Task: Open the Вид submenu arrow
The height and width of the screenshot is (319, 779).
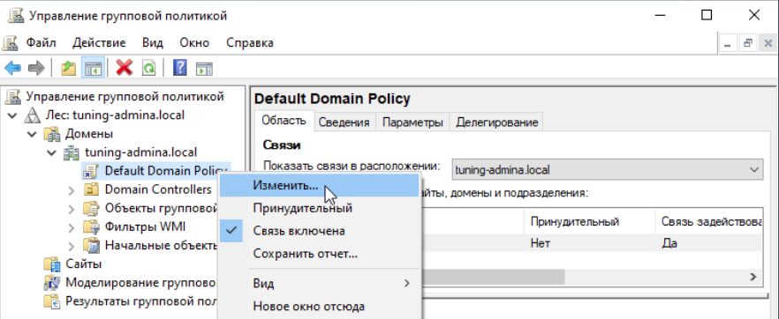Action: [407, 284]
